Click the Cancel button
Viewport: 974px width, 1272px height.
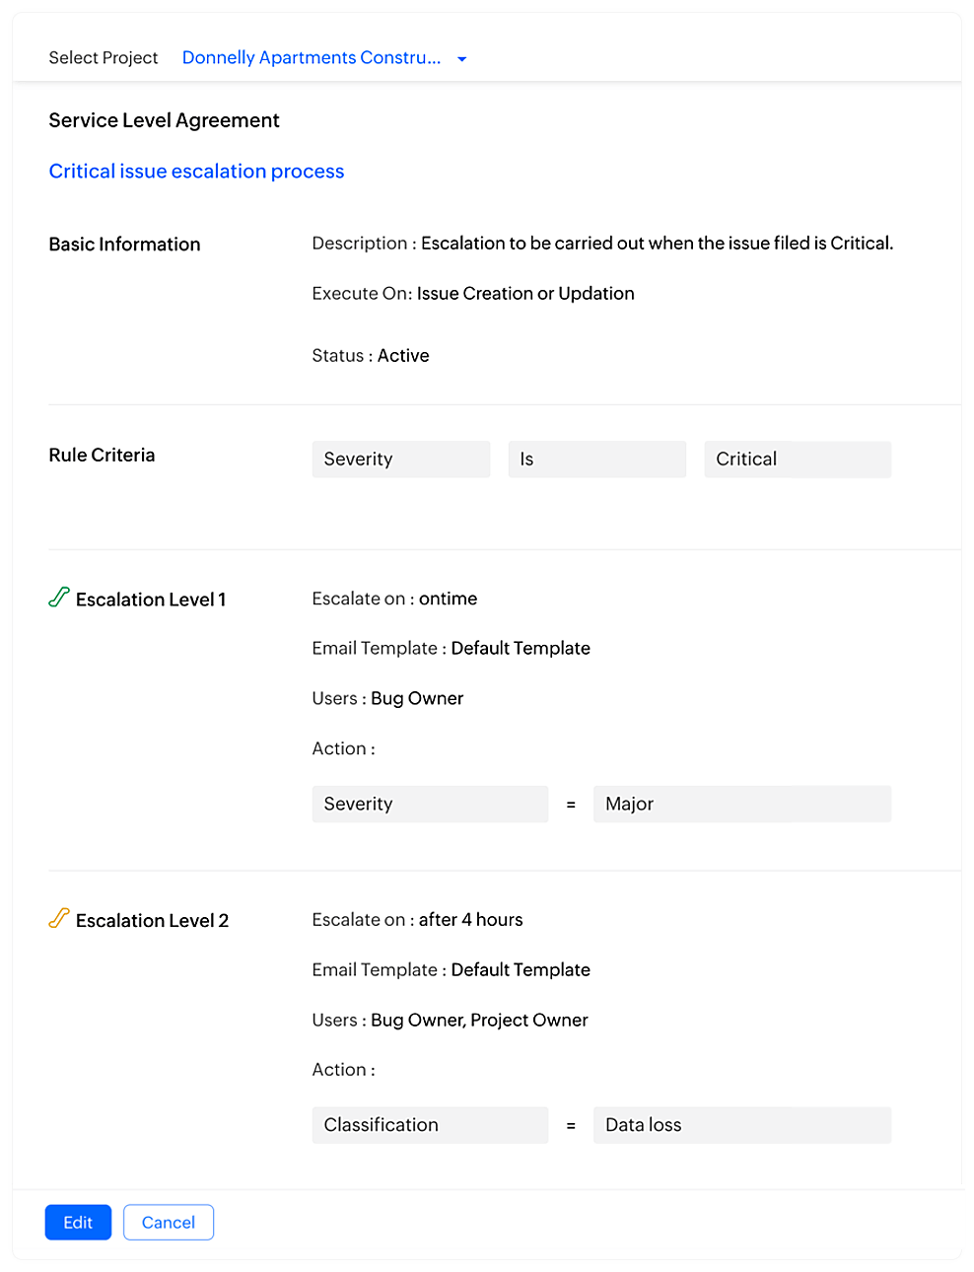coord(169,1223)
